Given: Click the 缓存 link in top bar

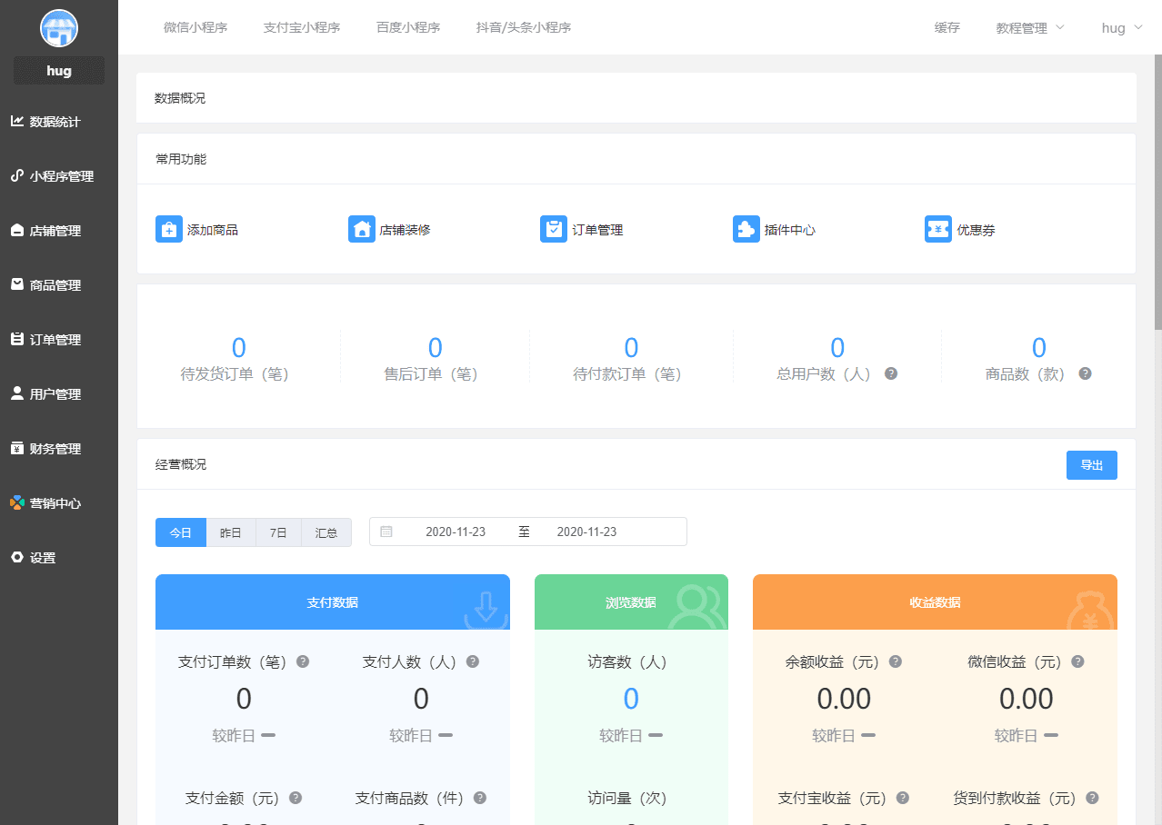Looking at the screenshot, I should point(947,28).
